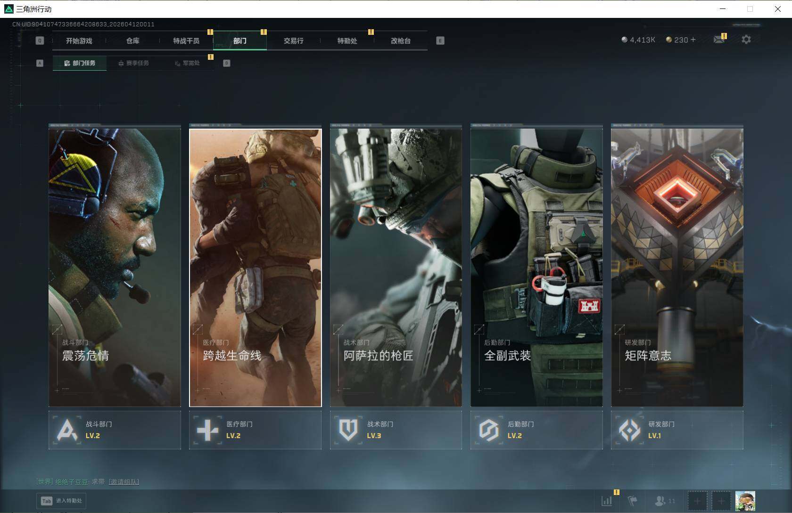Open the 跨越生命线 medical department card
Image resolution: width=792 pixels, height=513 pixels.
[256, 267]
